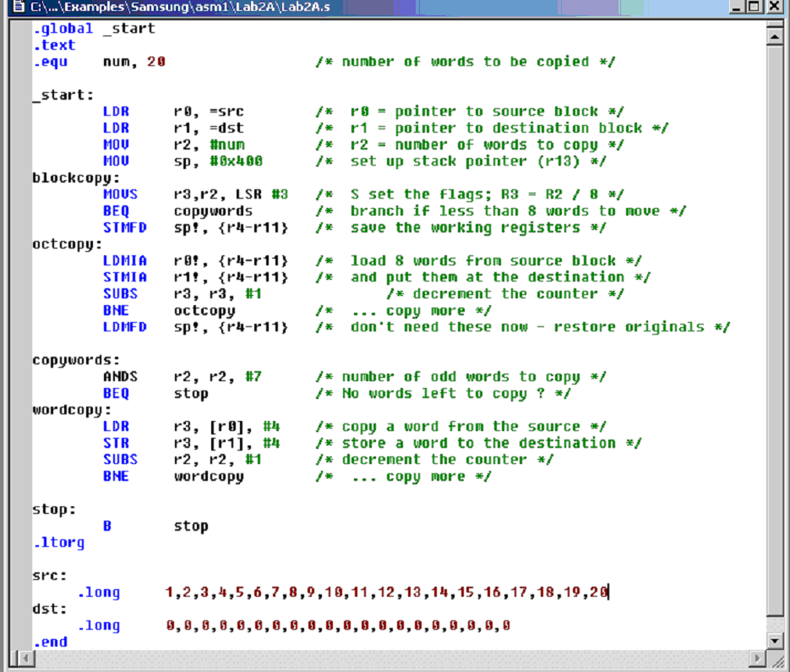Viewport: 790px width, 672px height.
Task: Click the 'stop' target after BEQ
Action: [191, 394]
